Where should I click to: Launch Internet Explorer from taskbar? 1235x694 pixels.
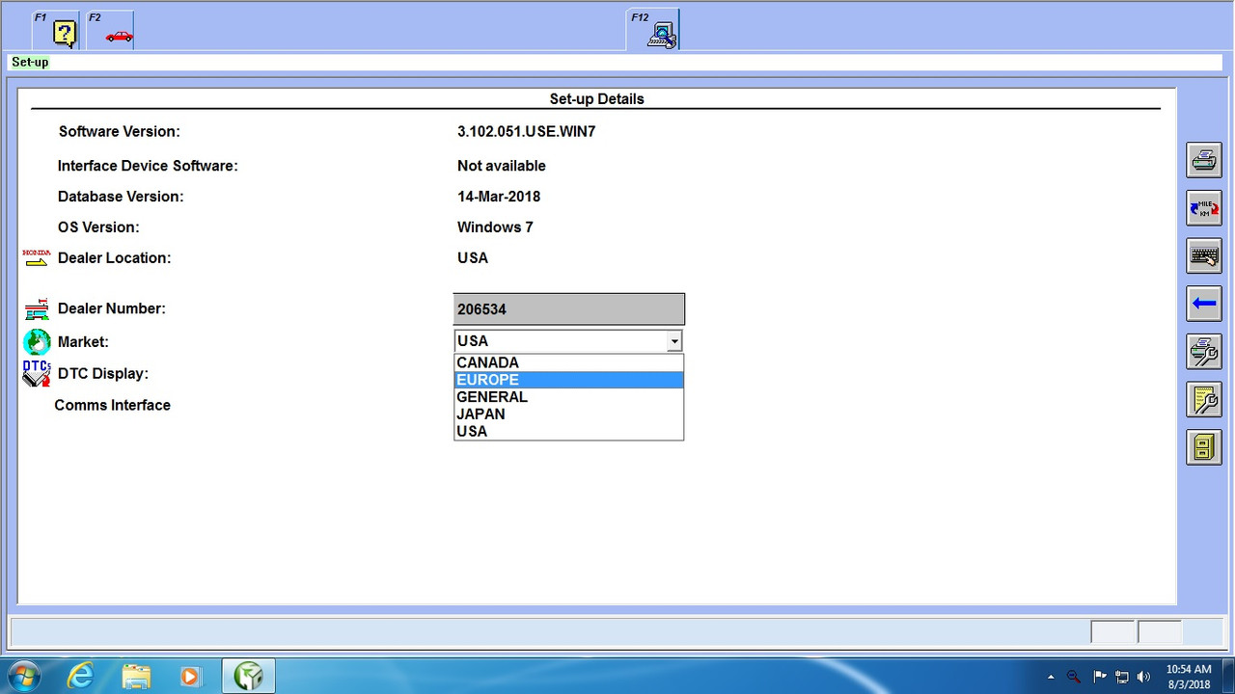tap(80, 677)
